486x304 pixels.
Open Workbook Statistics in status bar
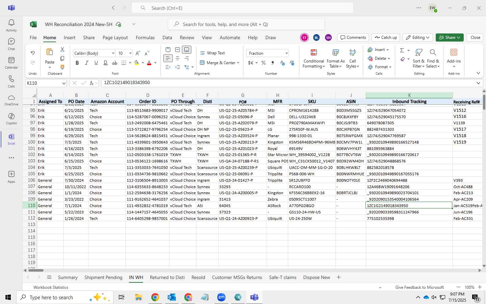coord(51,287)
